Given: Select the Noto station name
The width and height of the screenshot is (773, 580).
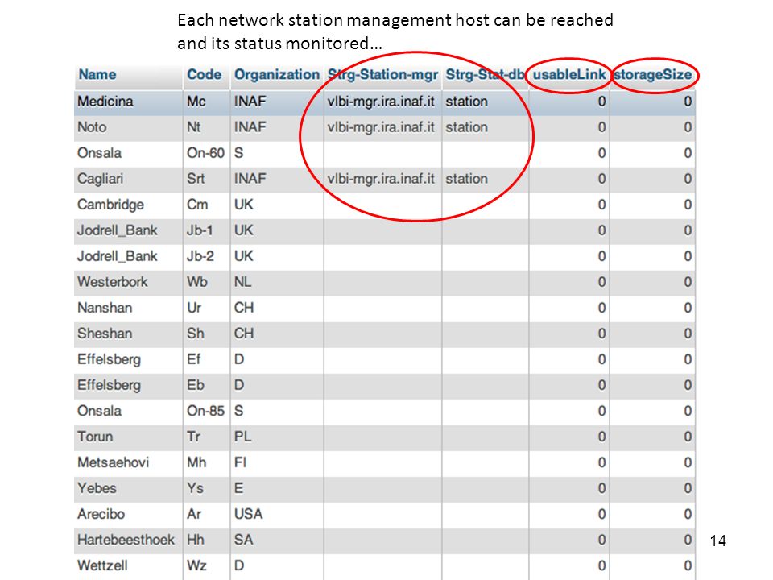Looking at the screenshot, I should point(92,127).
